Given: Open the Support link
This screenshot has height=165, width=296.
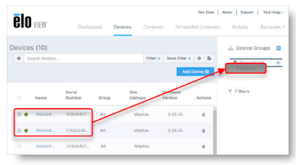Looking at the screenshot, I should [247, 12].
